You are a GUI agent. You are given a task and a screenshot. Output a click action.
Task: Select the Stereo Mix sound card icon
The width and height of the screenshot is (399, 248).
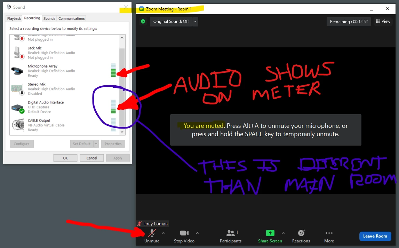18,89
